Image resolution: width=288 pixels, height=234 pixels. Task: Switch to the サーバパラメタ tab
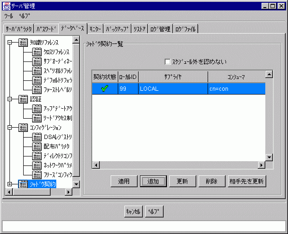[19, 29]
